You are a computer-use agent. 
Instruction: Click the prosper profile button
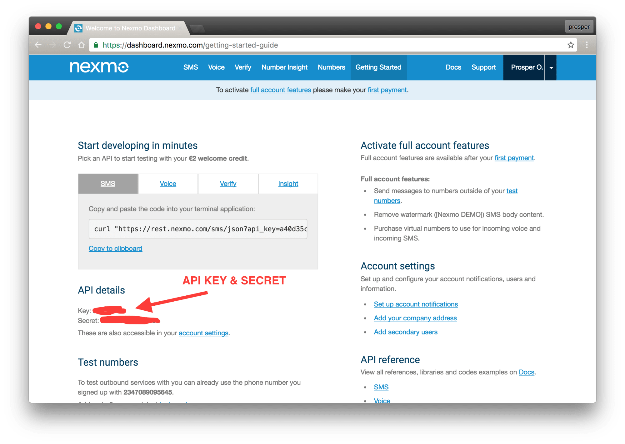pyautogui.click(x=579, y=27)
